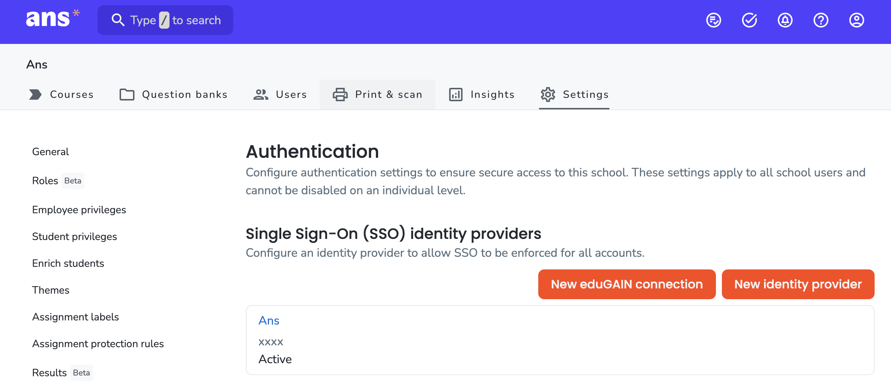The width and height of the screenshot is (891, 390).
Task: Click the Question banks folder icon
Action: tap(127, 95)
